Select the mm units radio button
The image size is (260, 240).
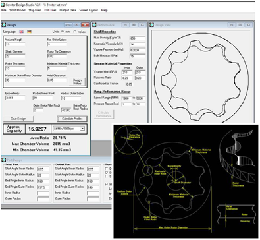coord(63,32)
